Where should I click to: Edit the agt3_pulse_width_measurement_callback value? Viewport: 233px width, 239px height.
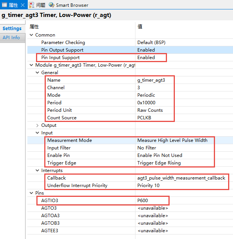point(181,178)
